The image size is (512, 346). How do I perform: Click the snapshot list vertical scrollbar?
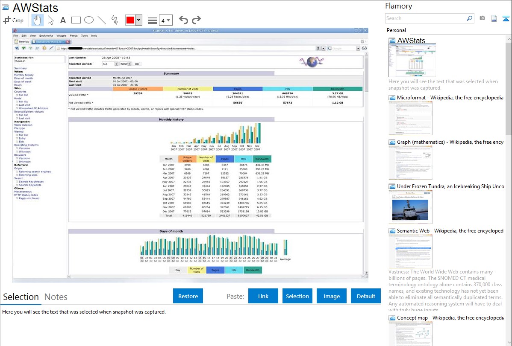509,88
